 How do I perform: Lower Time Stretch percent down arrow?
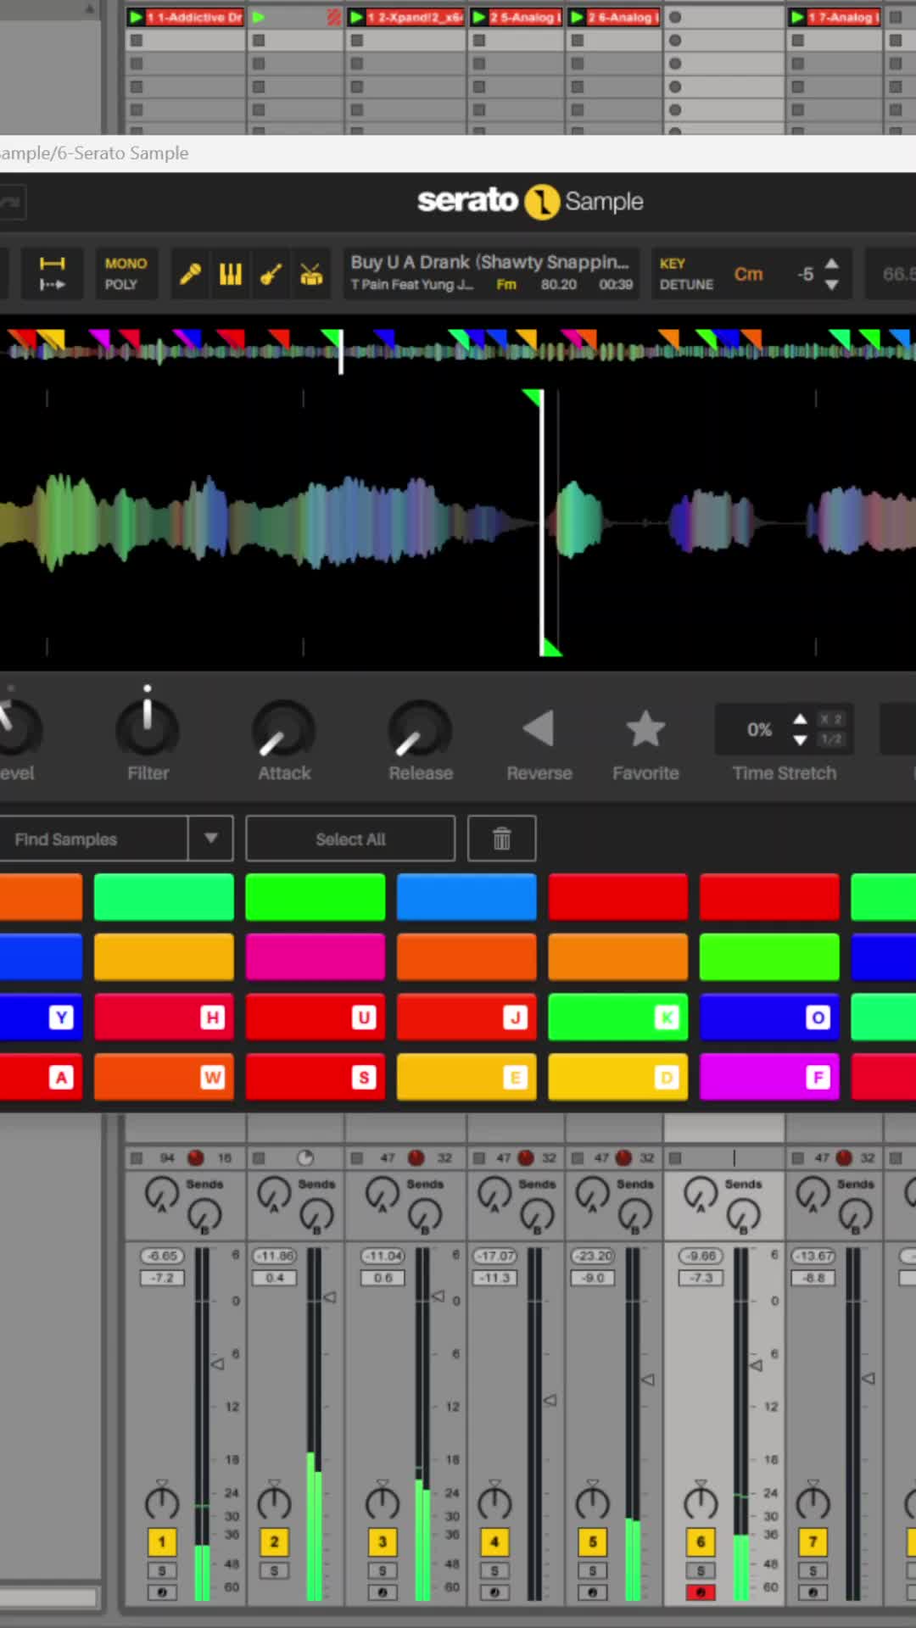tap(800, 740)
